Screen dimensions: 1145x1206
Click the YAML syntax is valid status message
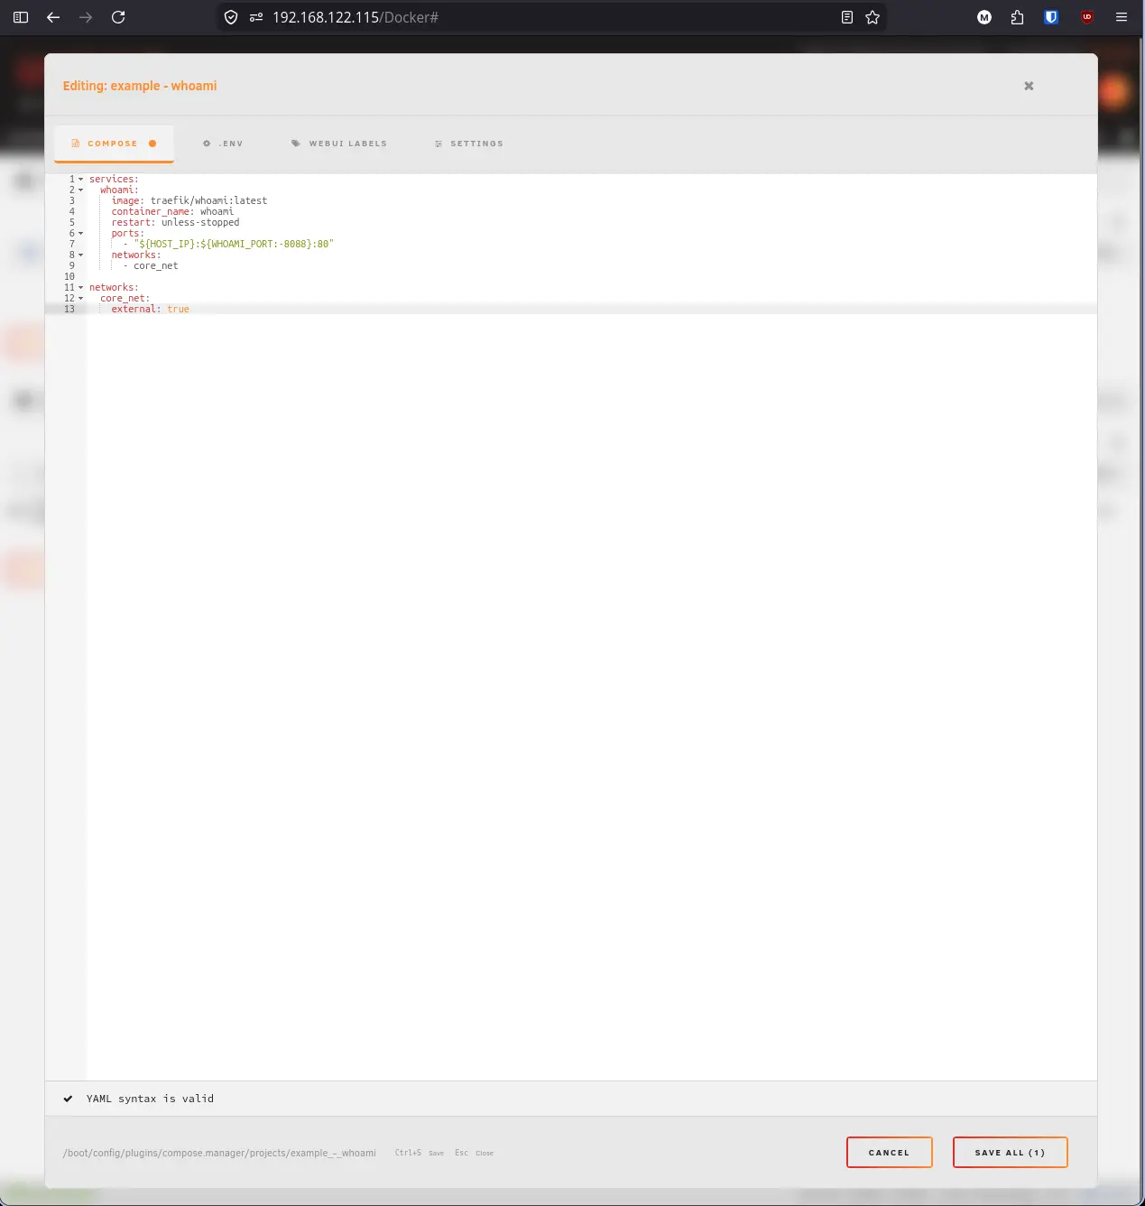click(150, 1099)
